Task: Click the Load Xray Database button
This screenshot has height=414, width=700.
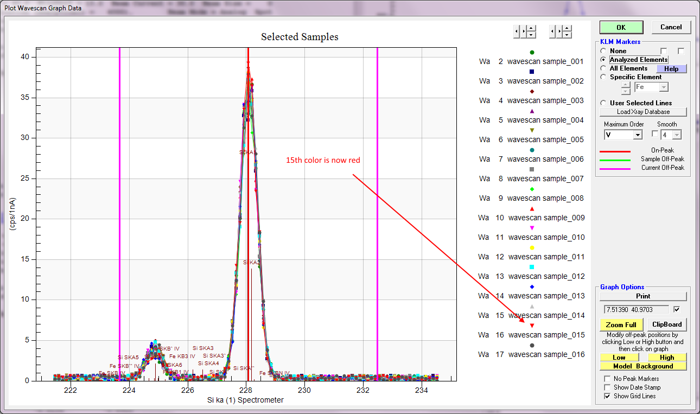Action: 643,112
